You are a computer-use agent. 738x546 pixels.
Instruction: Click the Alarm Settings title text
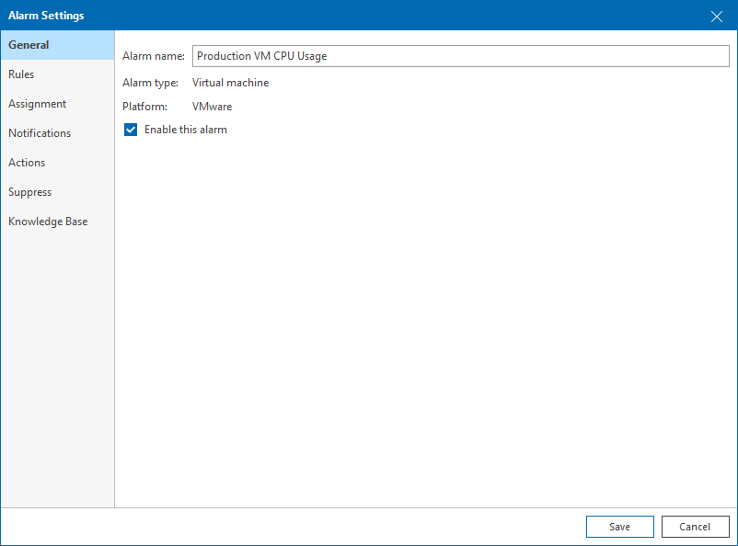46,16
